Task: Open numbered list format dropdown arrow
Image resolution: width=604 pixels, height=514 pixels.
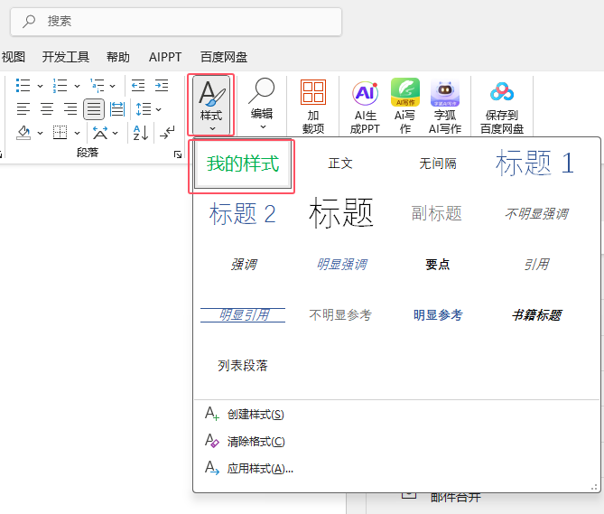Action: coord(77,86)
